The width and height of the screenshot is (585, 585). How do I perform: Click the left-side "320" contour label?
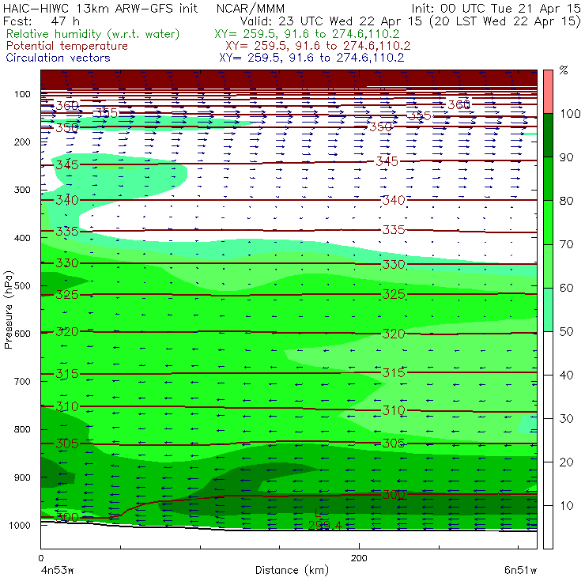pyautogui.click(x=67, y=332)
